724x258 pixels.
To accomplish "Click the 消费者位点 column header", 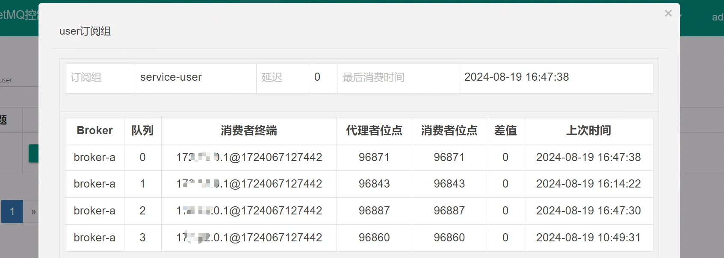I will (449, 131).
